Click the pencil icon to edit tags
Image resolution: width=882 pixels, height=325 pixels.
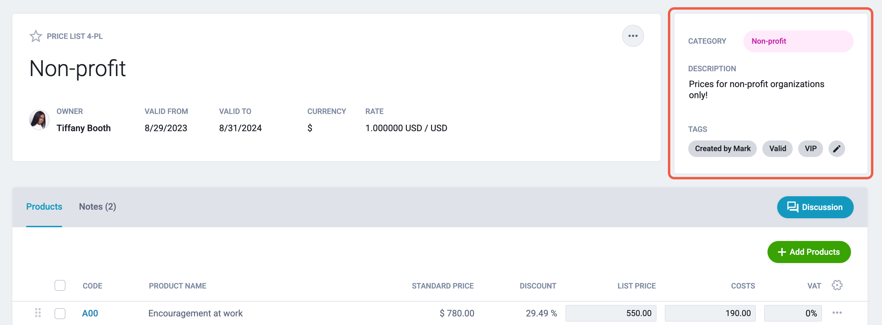(x=836, y=149)
